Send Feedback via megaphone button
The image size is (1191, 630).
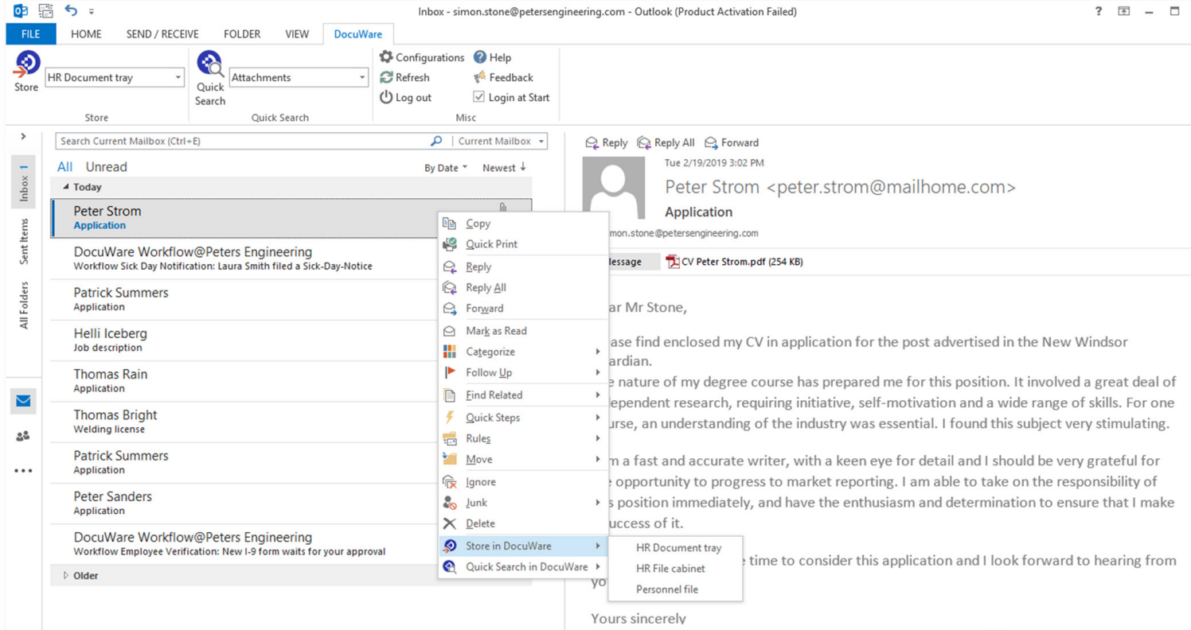coord(503,77)
